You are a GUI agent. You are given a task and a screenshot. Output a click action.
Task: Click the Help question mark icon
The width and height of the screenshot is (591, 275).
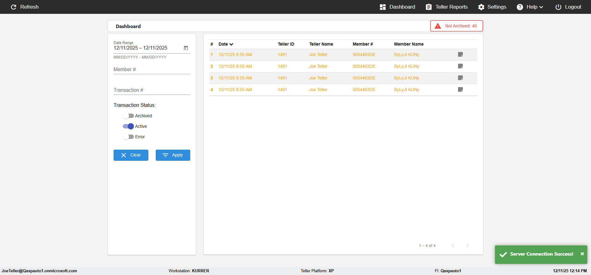click(520, 7)
